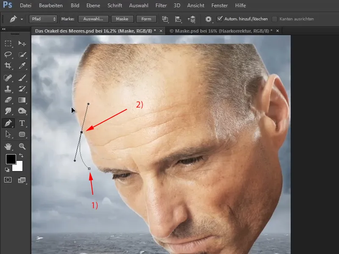Viewport: 339px width, 254px height.
Task: Open the Bild menu
Action: coord(75,6)
